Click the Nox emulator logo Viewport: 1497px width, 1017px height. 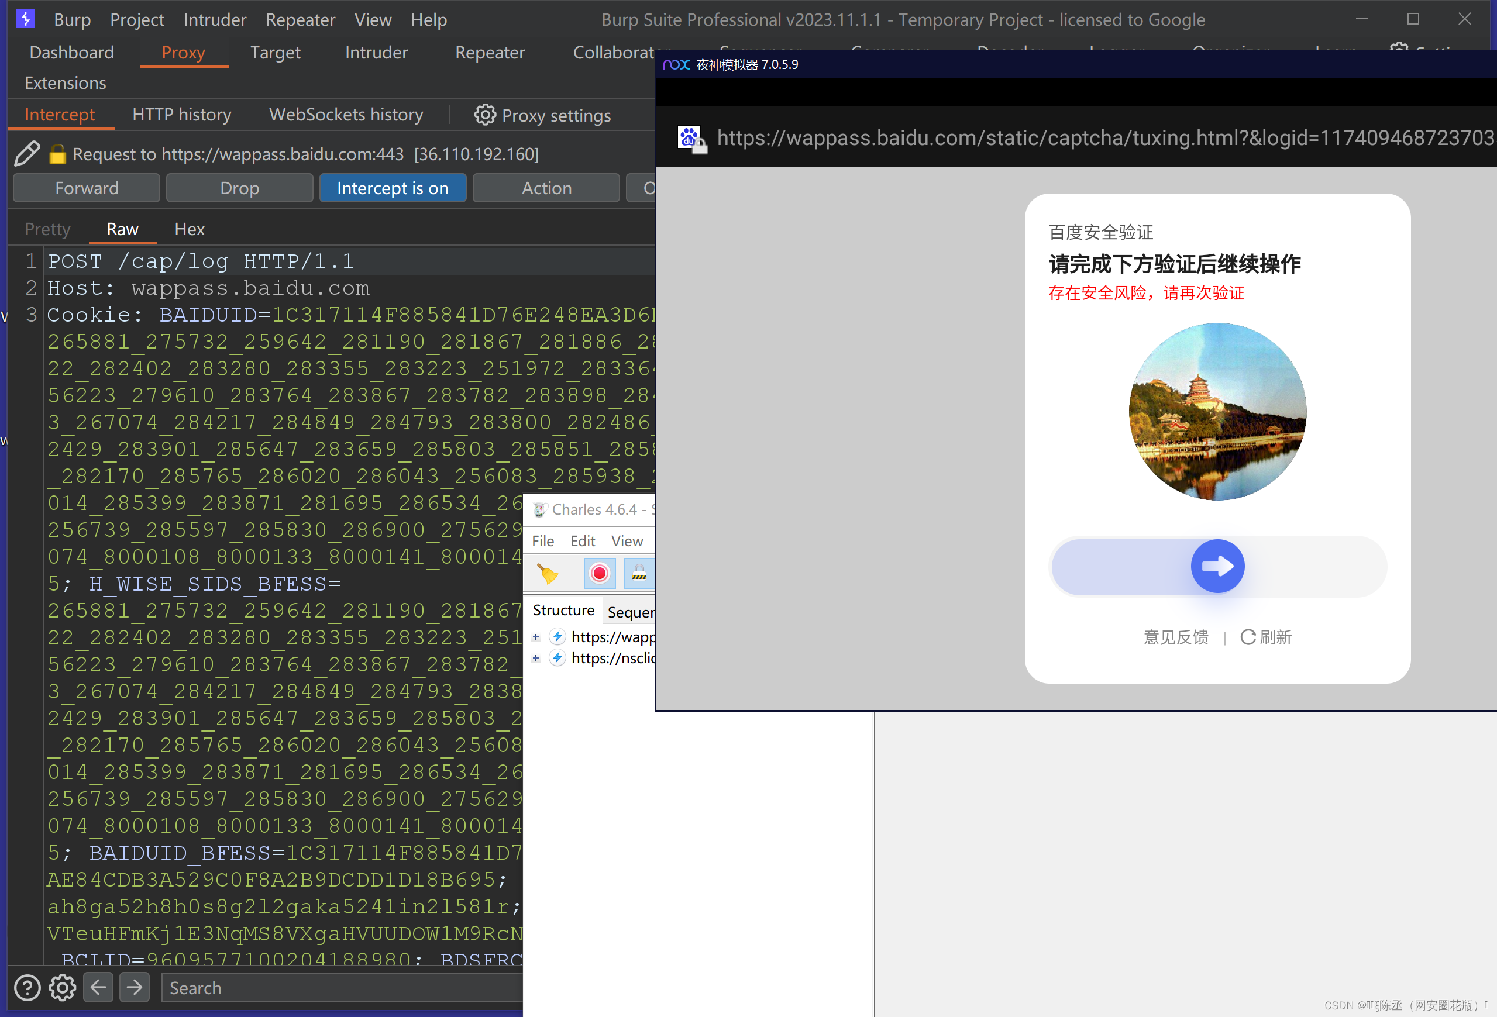(x=676, y=64)
